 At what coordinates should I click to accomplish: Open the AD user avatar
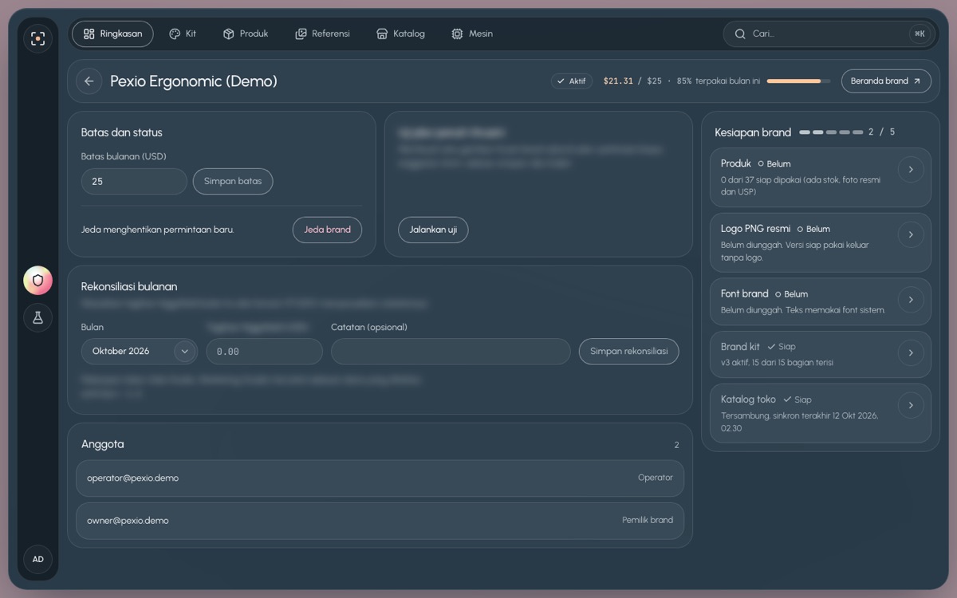(37, 559)
